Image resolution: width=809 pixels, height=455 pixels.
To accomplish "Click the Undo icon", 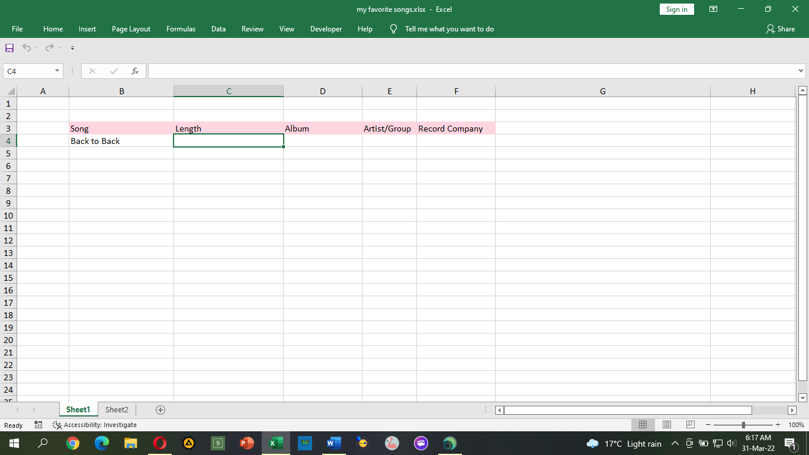I will (27, 48).
